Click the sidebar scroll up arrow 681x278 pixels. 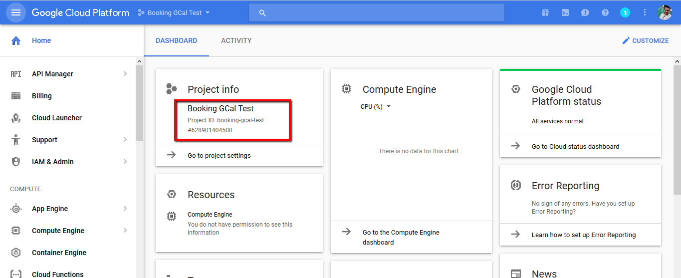tap(139, 61)
